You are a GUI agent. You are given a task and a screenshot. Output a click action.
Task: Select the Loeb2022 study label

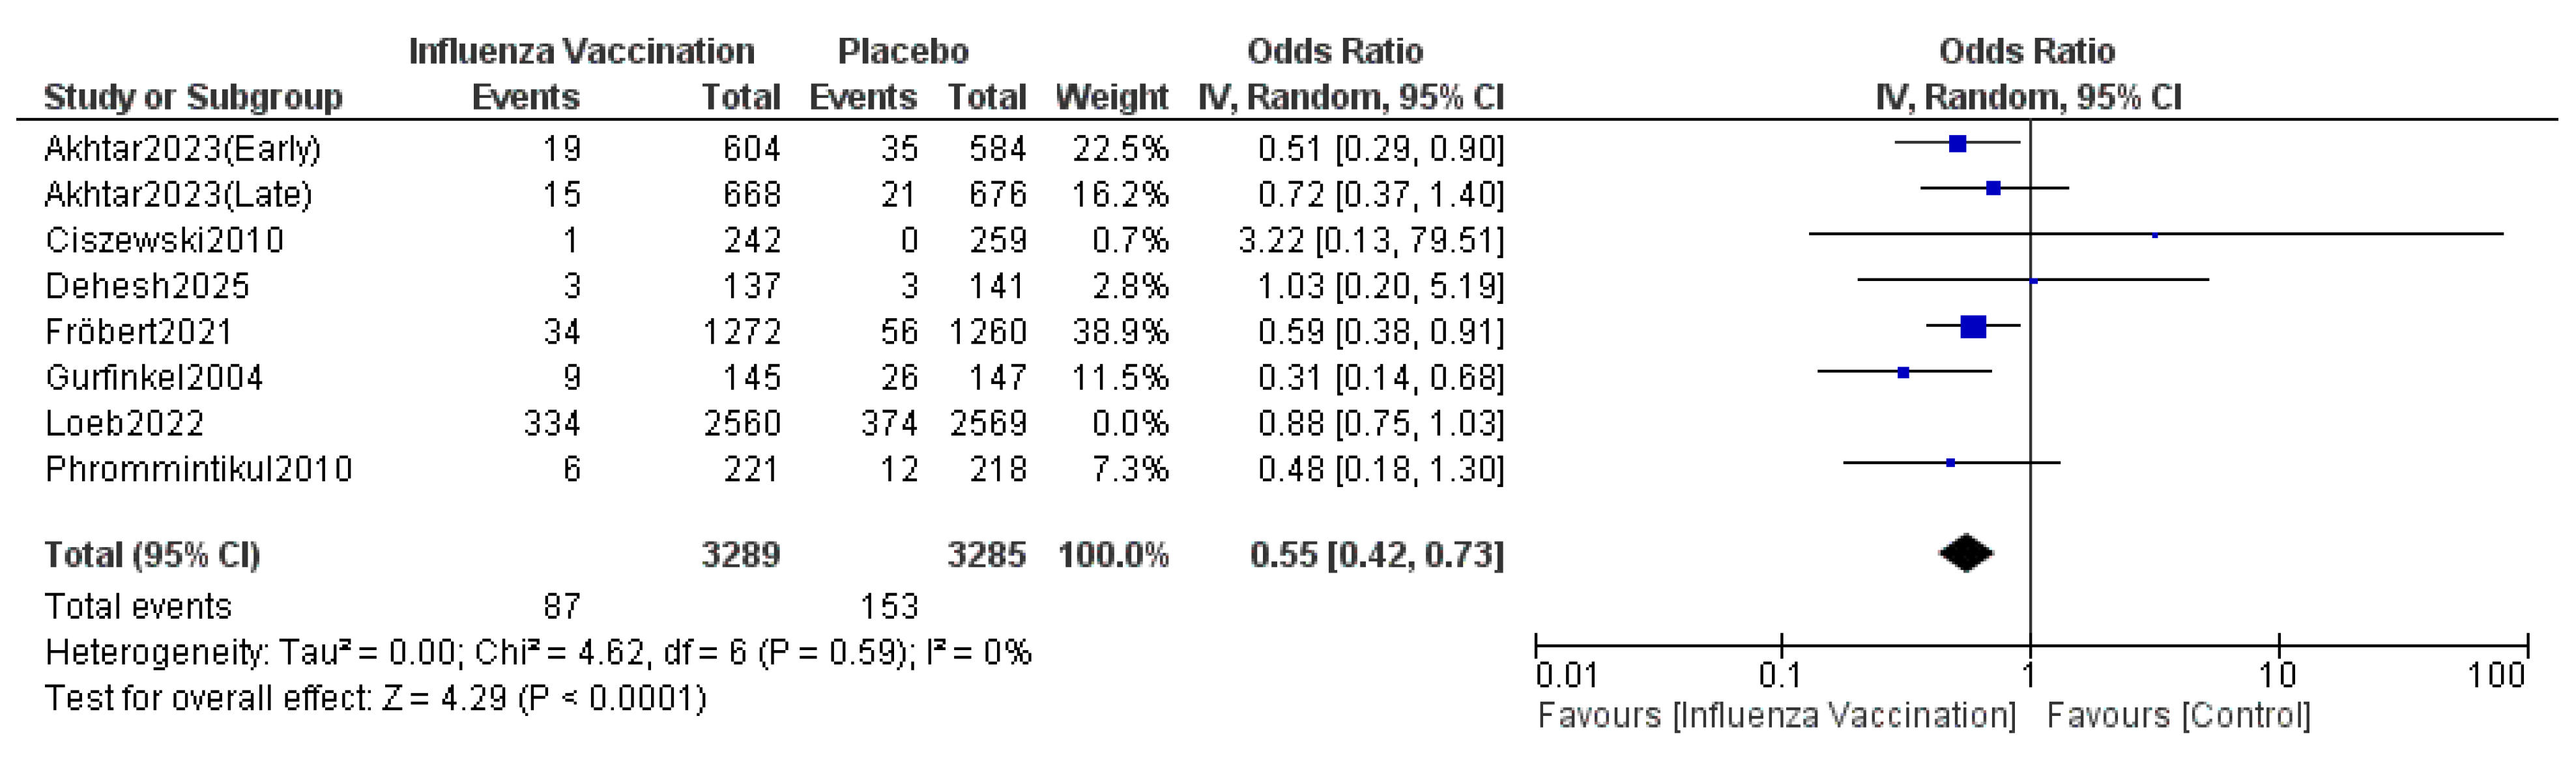click(x=125, y=423)
